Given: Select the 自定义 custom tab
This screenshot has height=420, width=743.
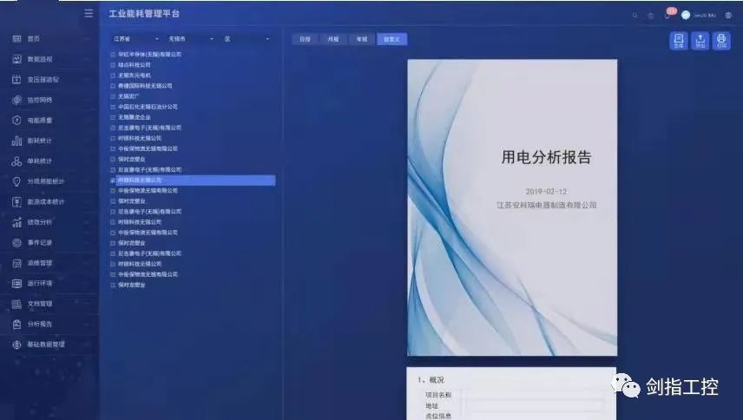Looking at the screenshot, I should coord(391,39).
